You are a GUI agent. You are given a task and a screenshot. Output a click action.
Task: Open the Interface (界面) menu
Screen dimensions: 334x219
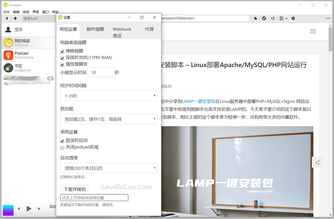(x=36, y=12)
